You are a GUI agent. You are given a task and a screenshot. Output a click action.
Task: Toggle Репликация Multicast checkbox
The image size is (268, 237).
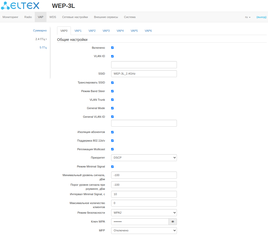click(112, 149)
